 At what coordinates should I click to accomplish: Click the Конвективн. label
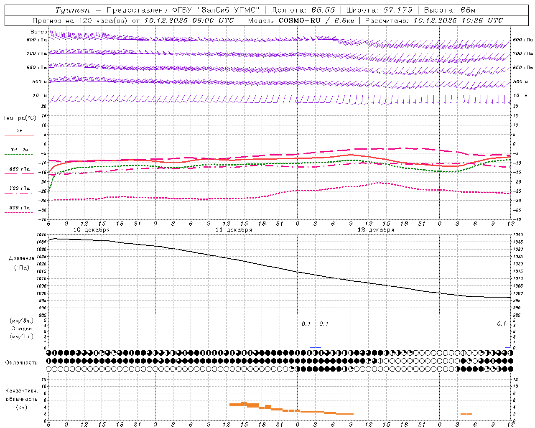click(22, 391)
